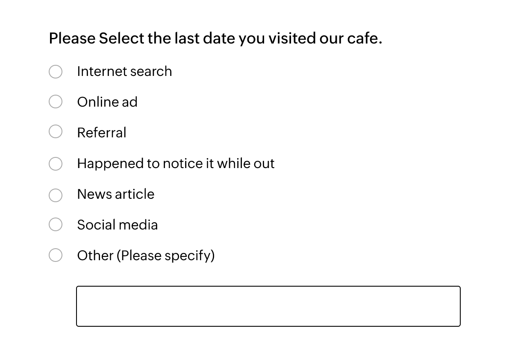Focus the text box under Other option
506x360 pixels.
268,306
